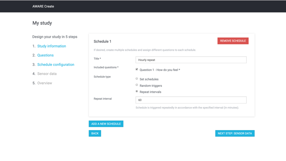Choose the Random triggers radio option
The width and height of the screenshot is (286, 161).
(137, 85)
